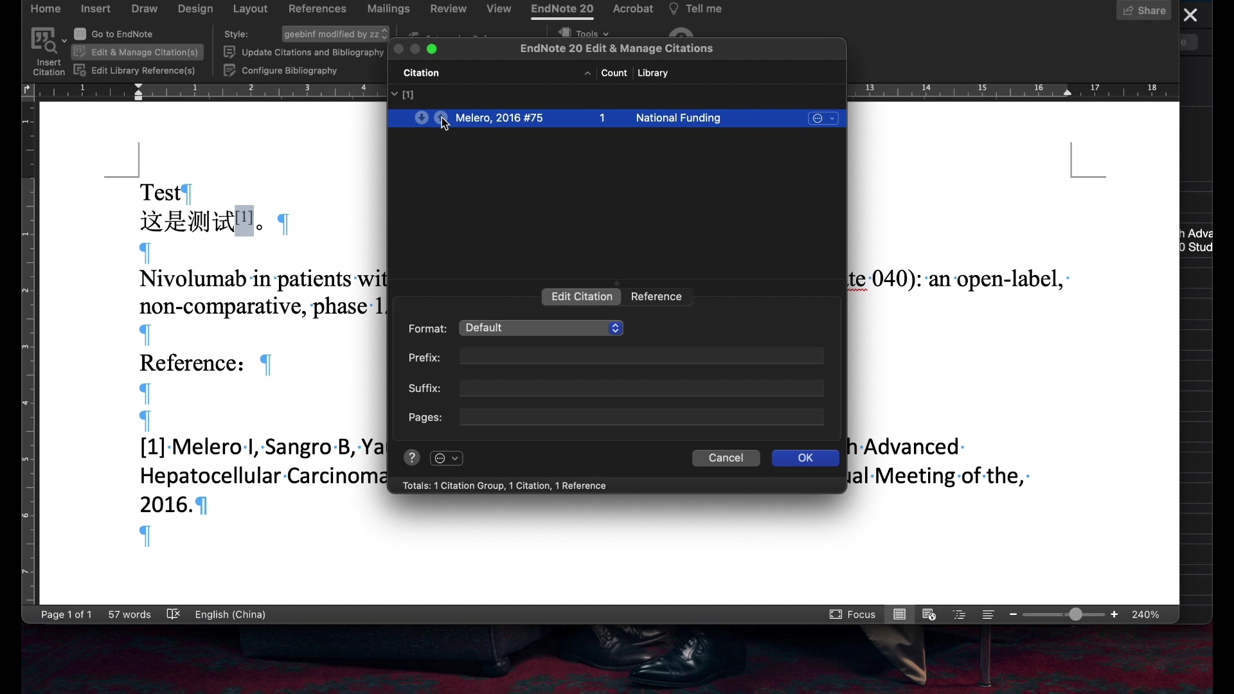
Task: Open the Acrobat ribbon tab
Action: (x=633, y=9)
